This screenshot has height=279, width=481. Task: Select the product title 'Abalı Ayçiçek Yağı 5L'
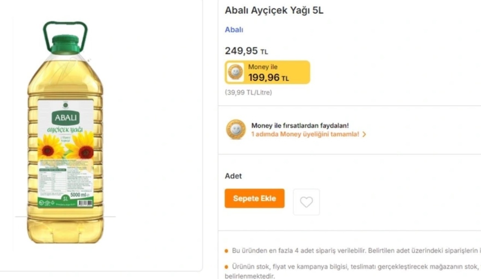(274, 10)
